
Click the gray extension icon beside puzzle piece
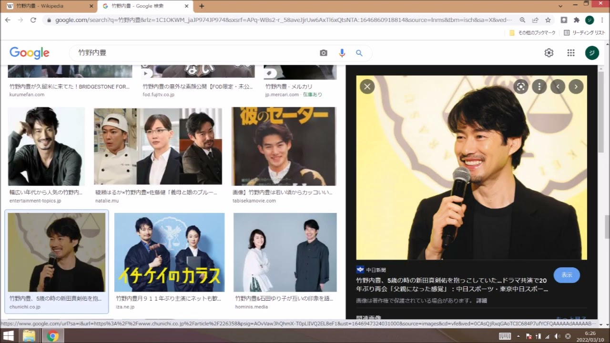[x=564, y=20]
